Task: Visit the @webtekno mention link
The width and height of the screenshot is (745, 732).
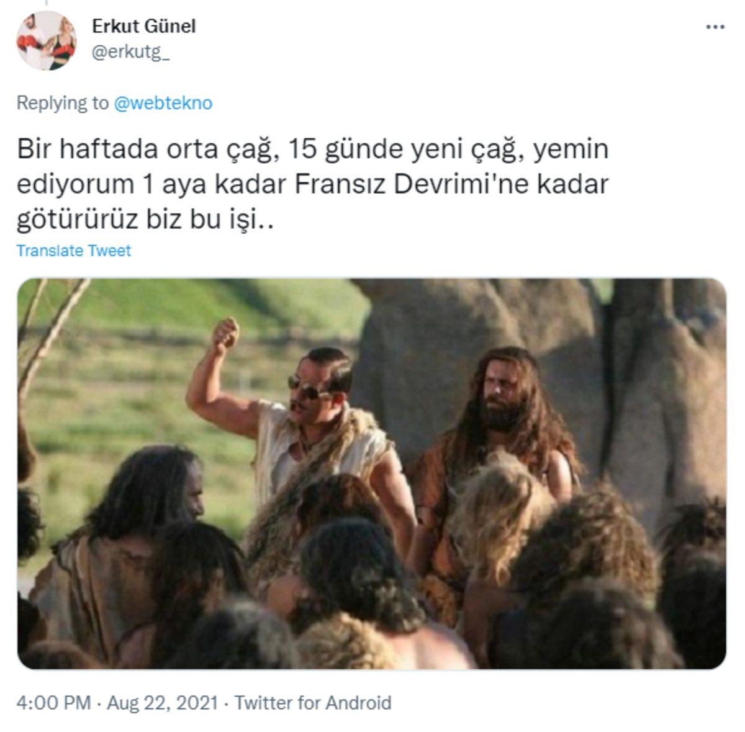Action: coord(163,103)
